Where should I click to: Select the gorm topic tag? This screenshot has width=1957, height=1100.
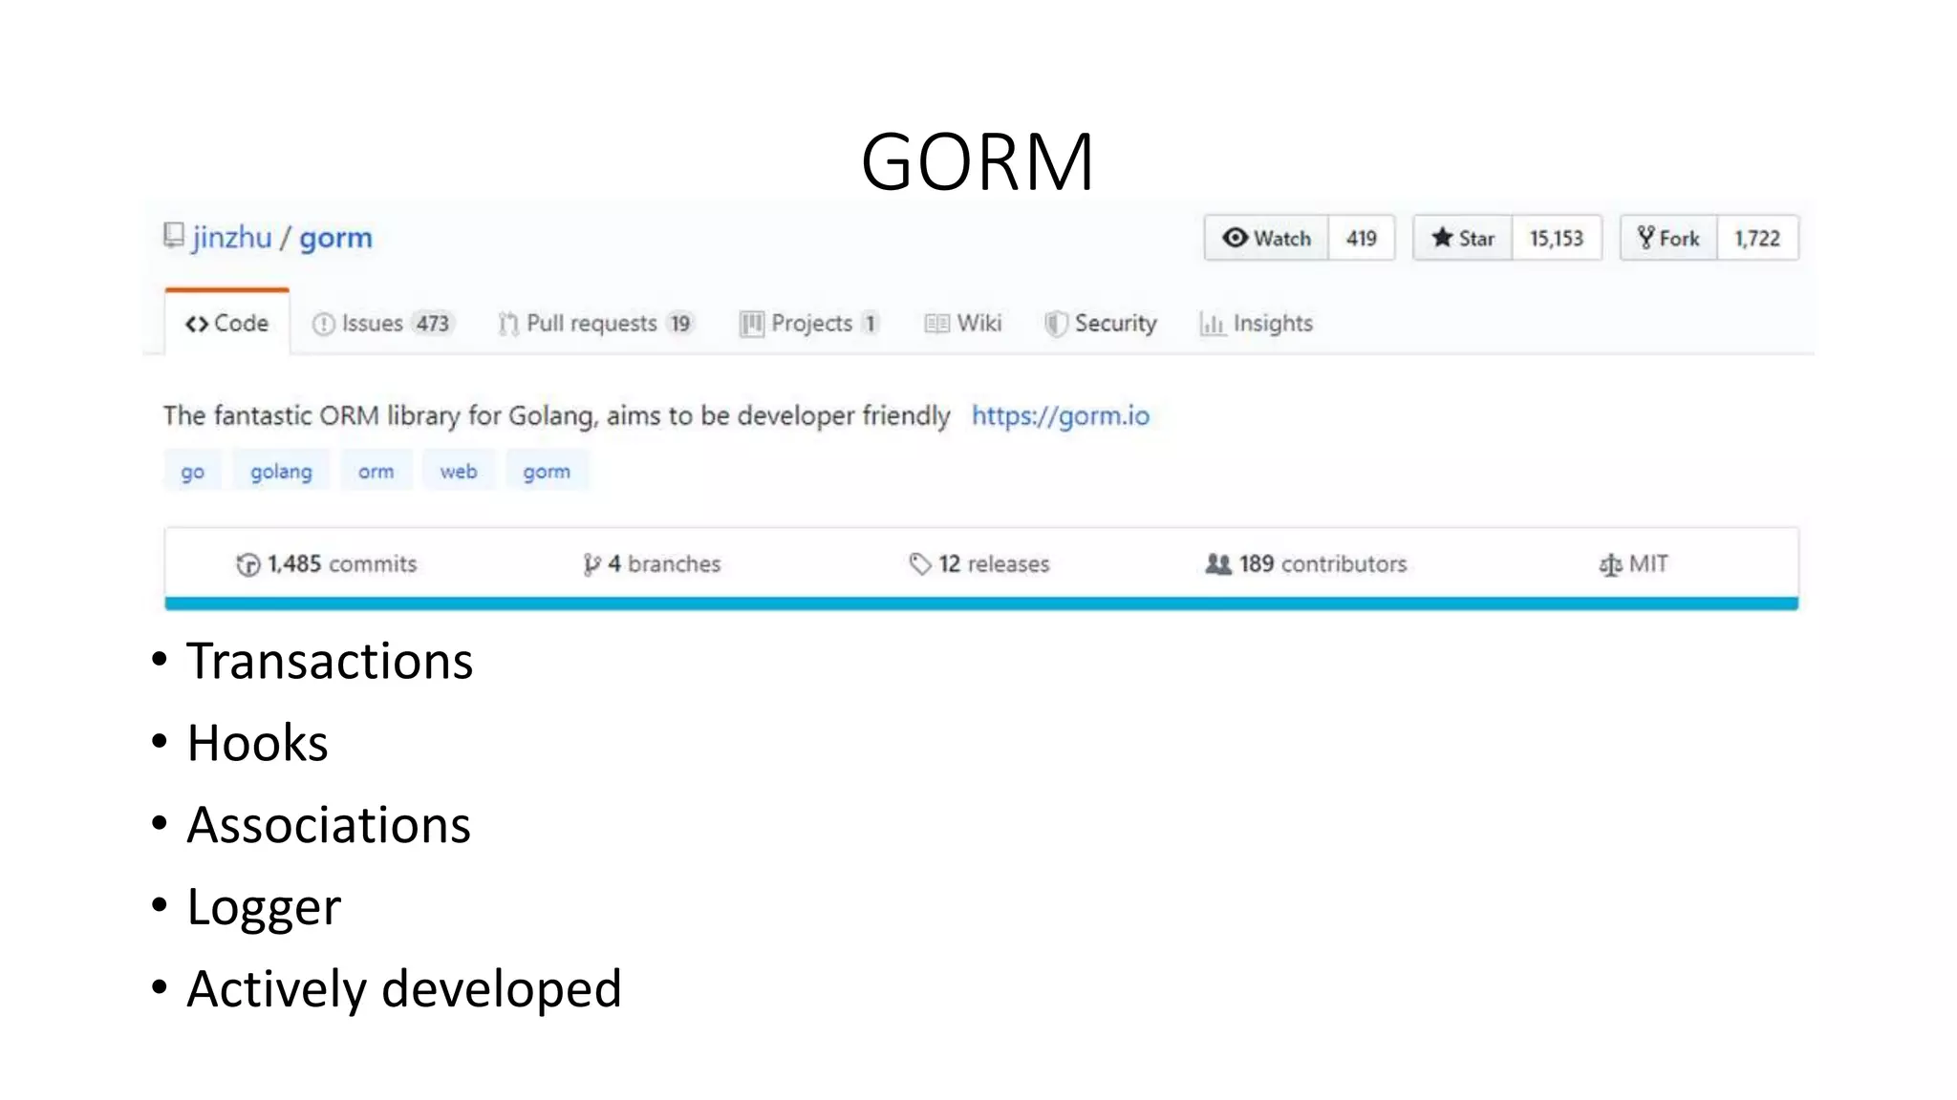[x=547, y=471]
